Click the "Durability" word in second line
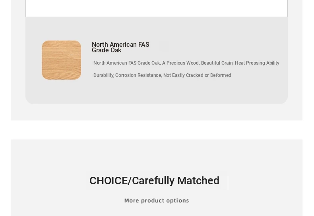 click(x=103, y=75)
